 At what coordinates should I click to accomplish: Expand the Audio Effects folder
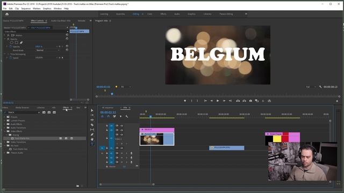coord(5,124)
